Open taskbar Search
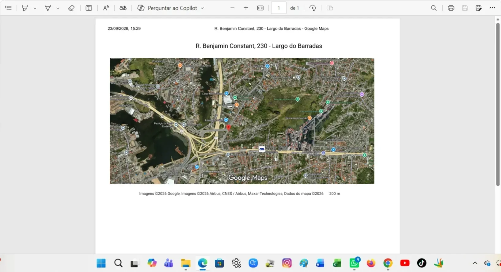501x272 pixels. [x=118, y=263]
